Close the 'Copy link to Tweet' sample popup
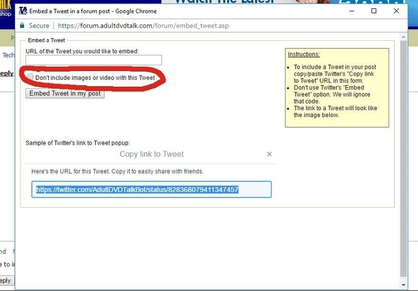Image resolution: width=418 pixels, height=291 pixels. [x=269, y=154]
